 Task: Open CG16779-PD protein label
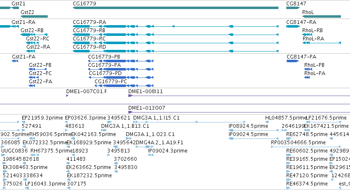(105, 73)
